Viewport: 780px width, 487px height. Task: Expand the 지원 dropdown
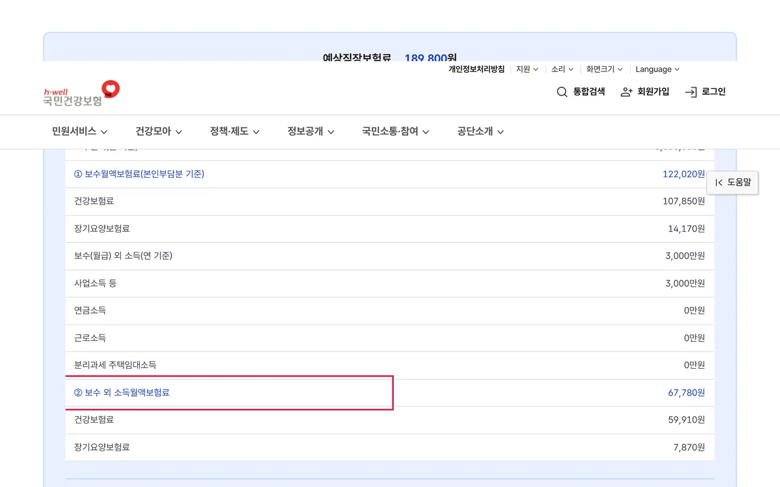[527, 69]
